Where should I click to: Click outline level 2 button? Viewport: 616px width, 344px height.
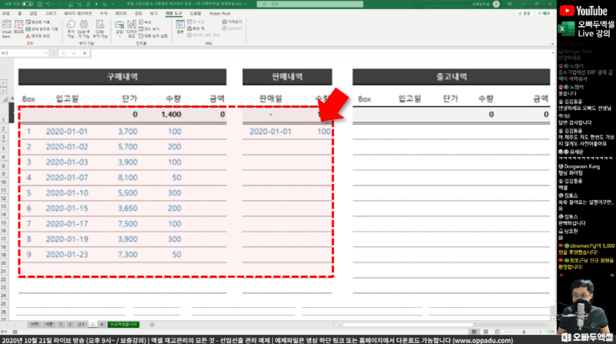coord(3,91)
